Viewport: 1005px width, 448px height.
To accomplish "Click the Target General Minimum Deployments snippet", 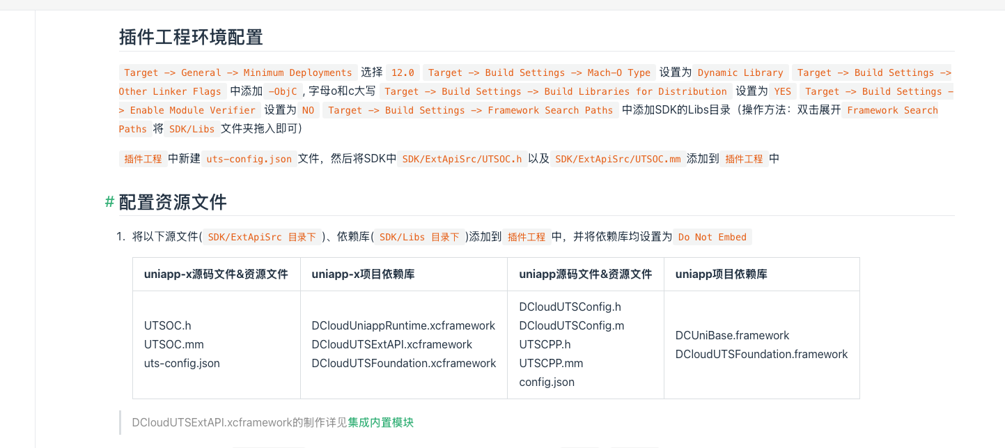I will click(x=238, y=72).
